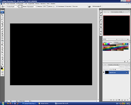Open the Документ Microsoft taskbar button
Screen dimensions: 131x105
(62, 104)
